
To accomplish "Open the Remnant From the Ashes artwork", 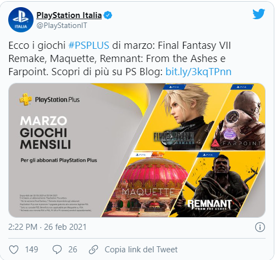I will click(x=217, y=184).
